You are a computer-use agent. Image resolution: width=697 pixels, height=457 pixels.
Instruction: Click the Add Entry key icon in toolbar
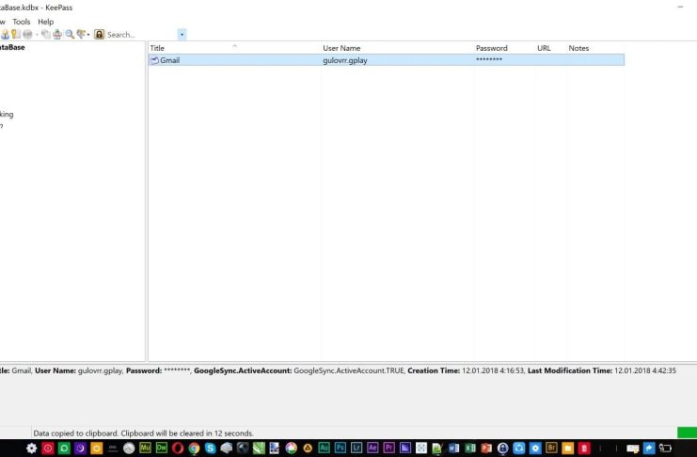16,34
